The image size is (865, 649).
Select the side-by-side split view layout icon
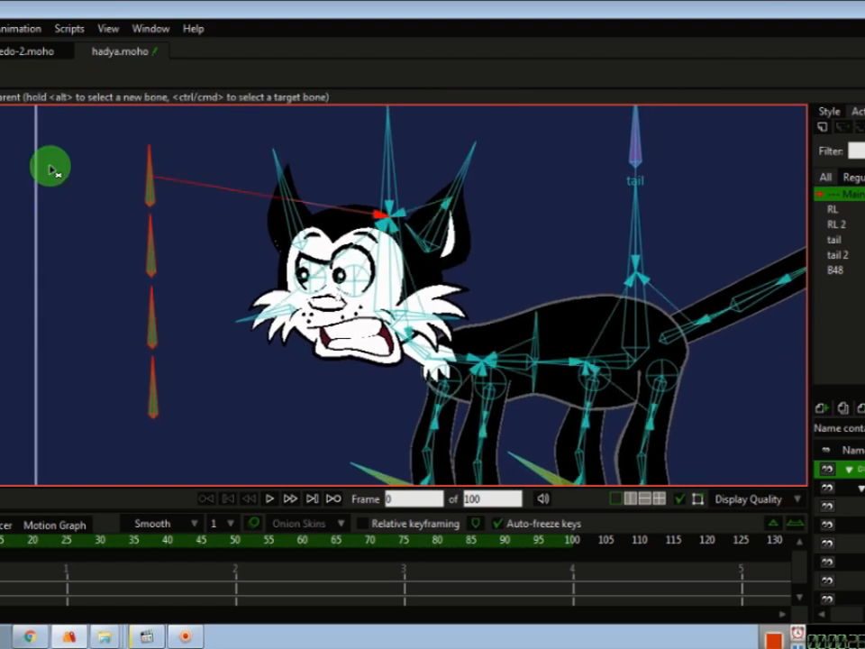[630, 498]
